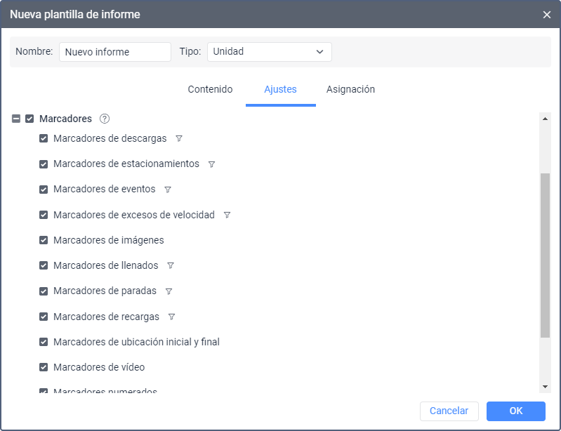Open filter for Marcadores de excesos de velocidad

[x=227, y=215]
